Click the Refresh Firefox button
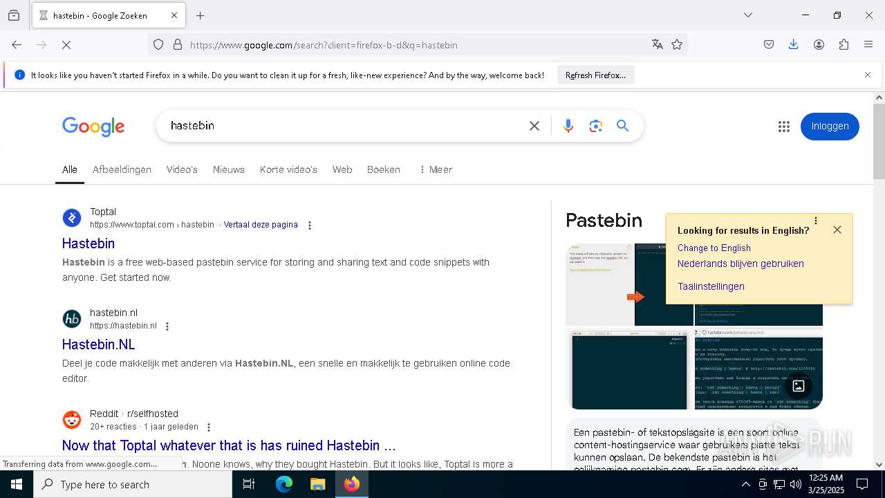 coord(595,75)
